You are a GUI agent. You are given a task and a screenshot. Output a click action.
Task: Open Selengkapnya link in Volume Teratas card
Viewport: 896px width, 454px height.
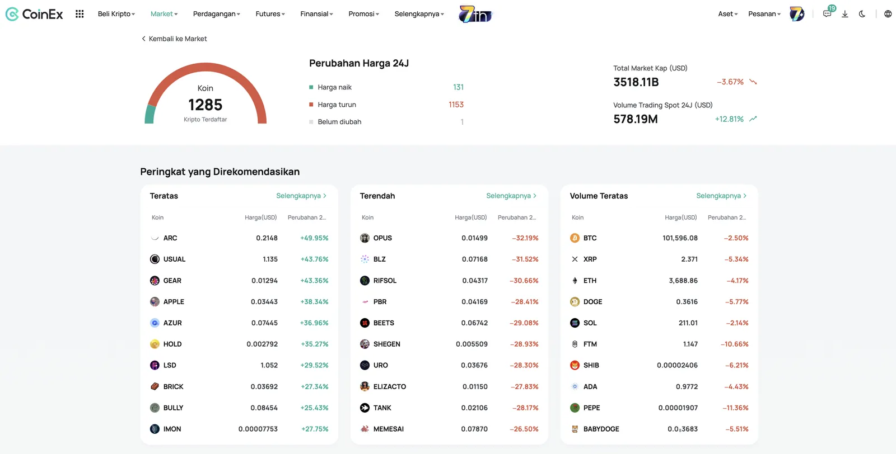(x=721, y=196)
